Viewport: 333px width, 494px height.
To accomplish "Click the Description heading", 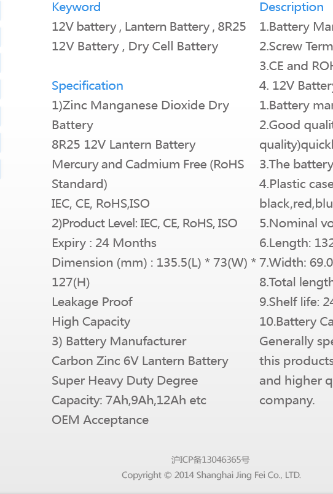I will (291, 7).
